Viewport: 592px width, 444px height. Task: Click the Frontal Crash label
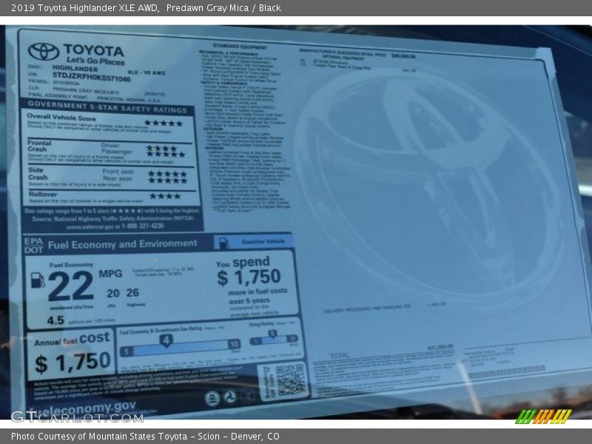39,146
